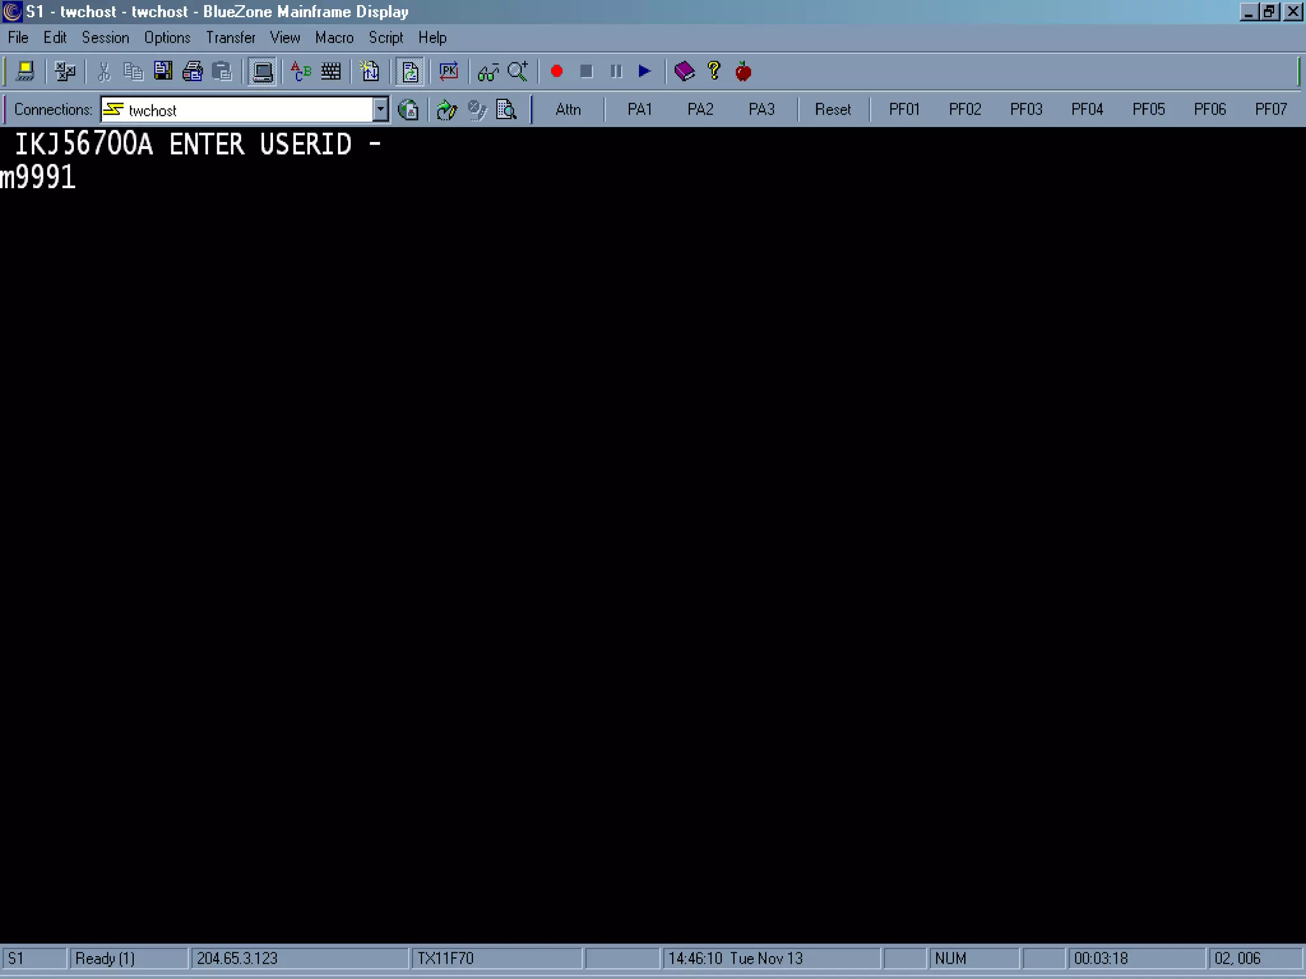Screen dimensions: 1306x979
Task: Open the Session menu
Action: click(105, 38)
